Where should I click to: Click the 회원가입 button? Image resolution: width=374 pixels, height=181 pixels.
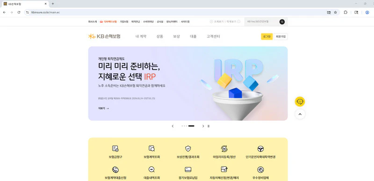[280, 36]
